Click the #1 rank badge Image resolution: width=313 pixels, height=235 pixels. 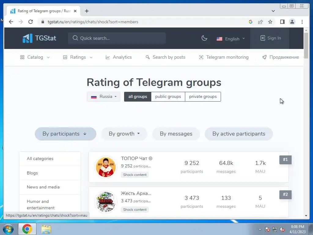285,160
